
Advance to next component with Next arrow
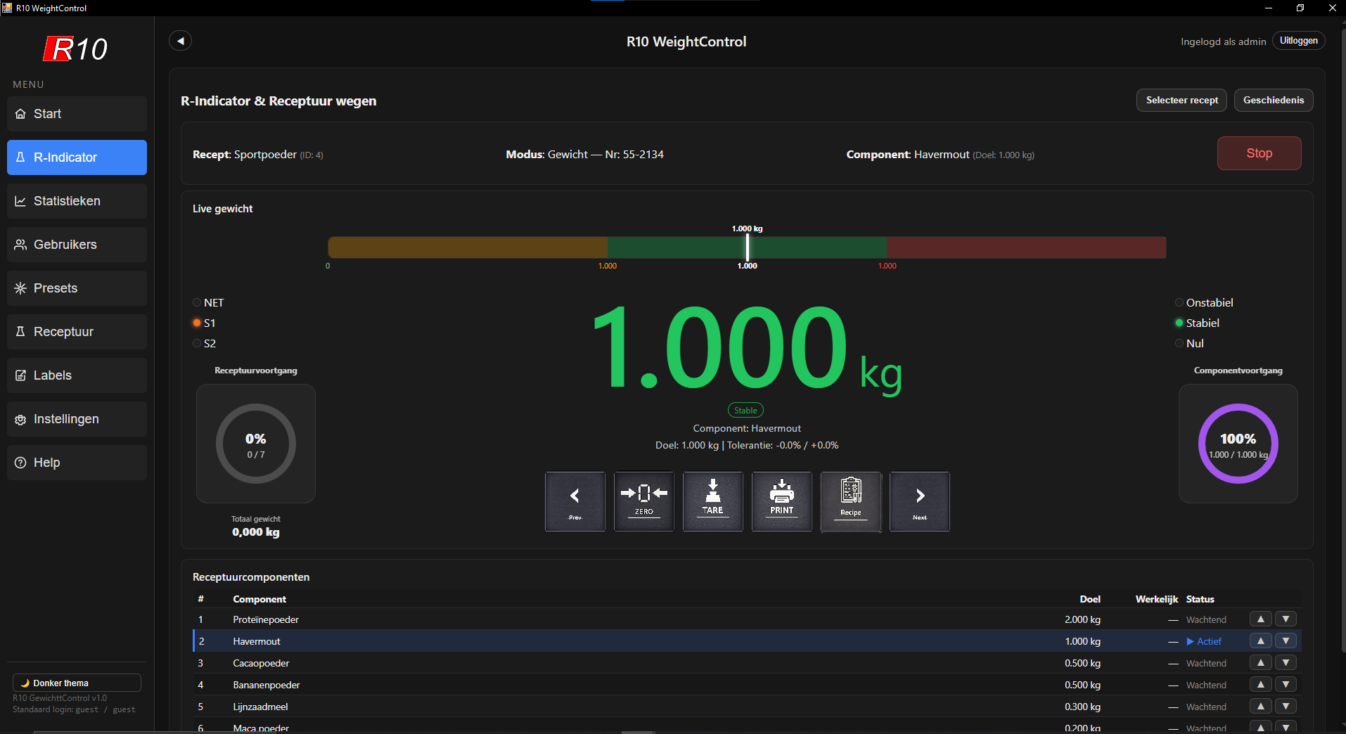pos(919,501)
